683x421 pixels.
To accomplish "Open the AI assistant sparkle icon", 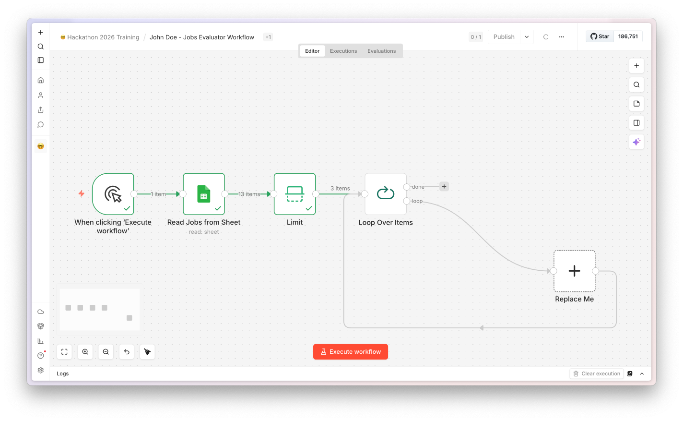I will [636, 142].
